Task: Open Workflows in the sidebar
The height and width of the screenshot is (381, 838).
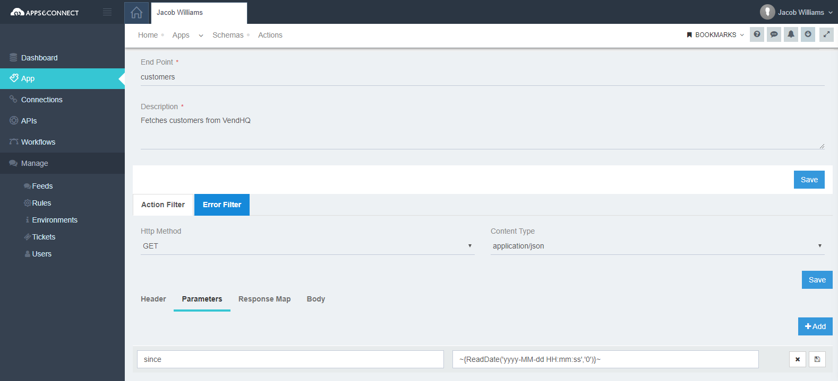Action: coord(62,142)
